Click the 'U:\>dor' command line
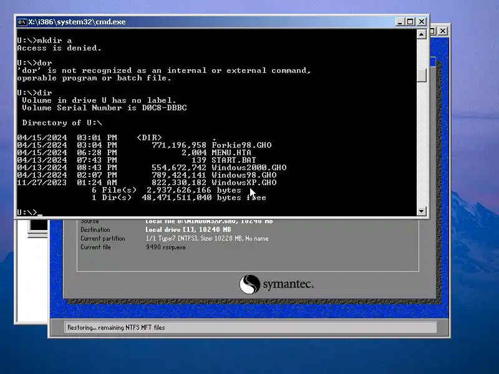 (x=34, y=63)
